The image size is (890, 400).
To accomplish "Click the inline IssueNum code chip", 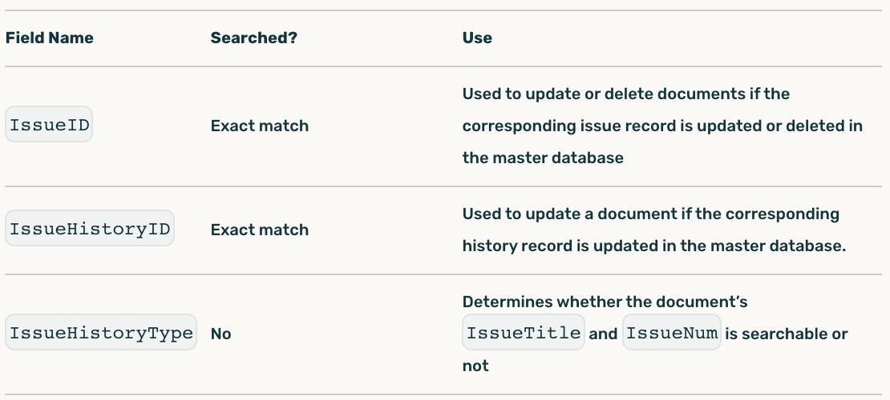I will (x=671, y=334).
